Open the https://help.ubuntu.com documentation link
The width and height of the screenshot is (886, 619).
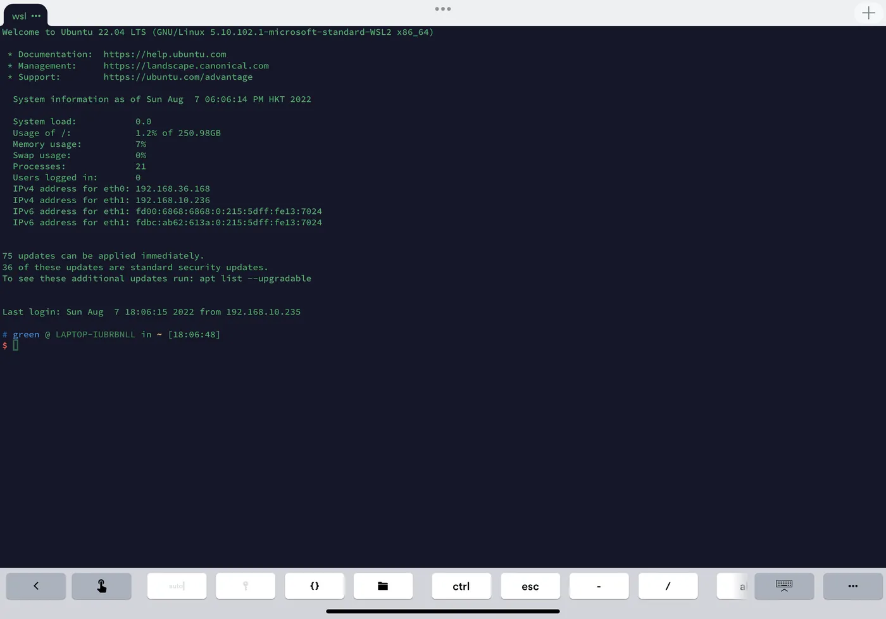165,54
